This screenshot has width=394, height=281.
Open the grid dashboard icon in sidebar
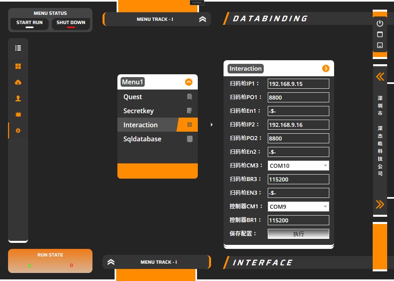[18, 66]
